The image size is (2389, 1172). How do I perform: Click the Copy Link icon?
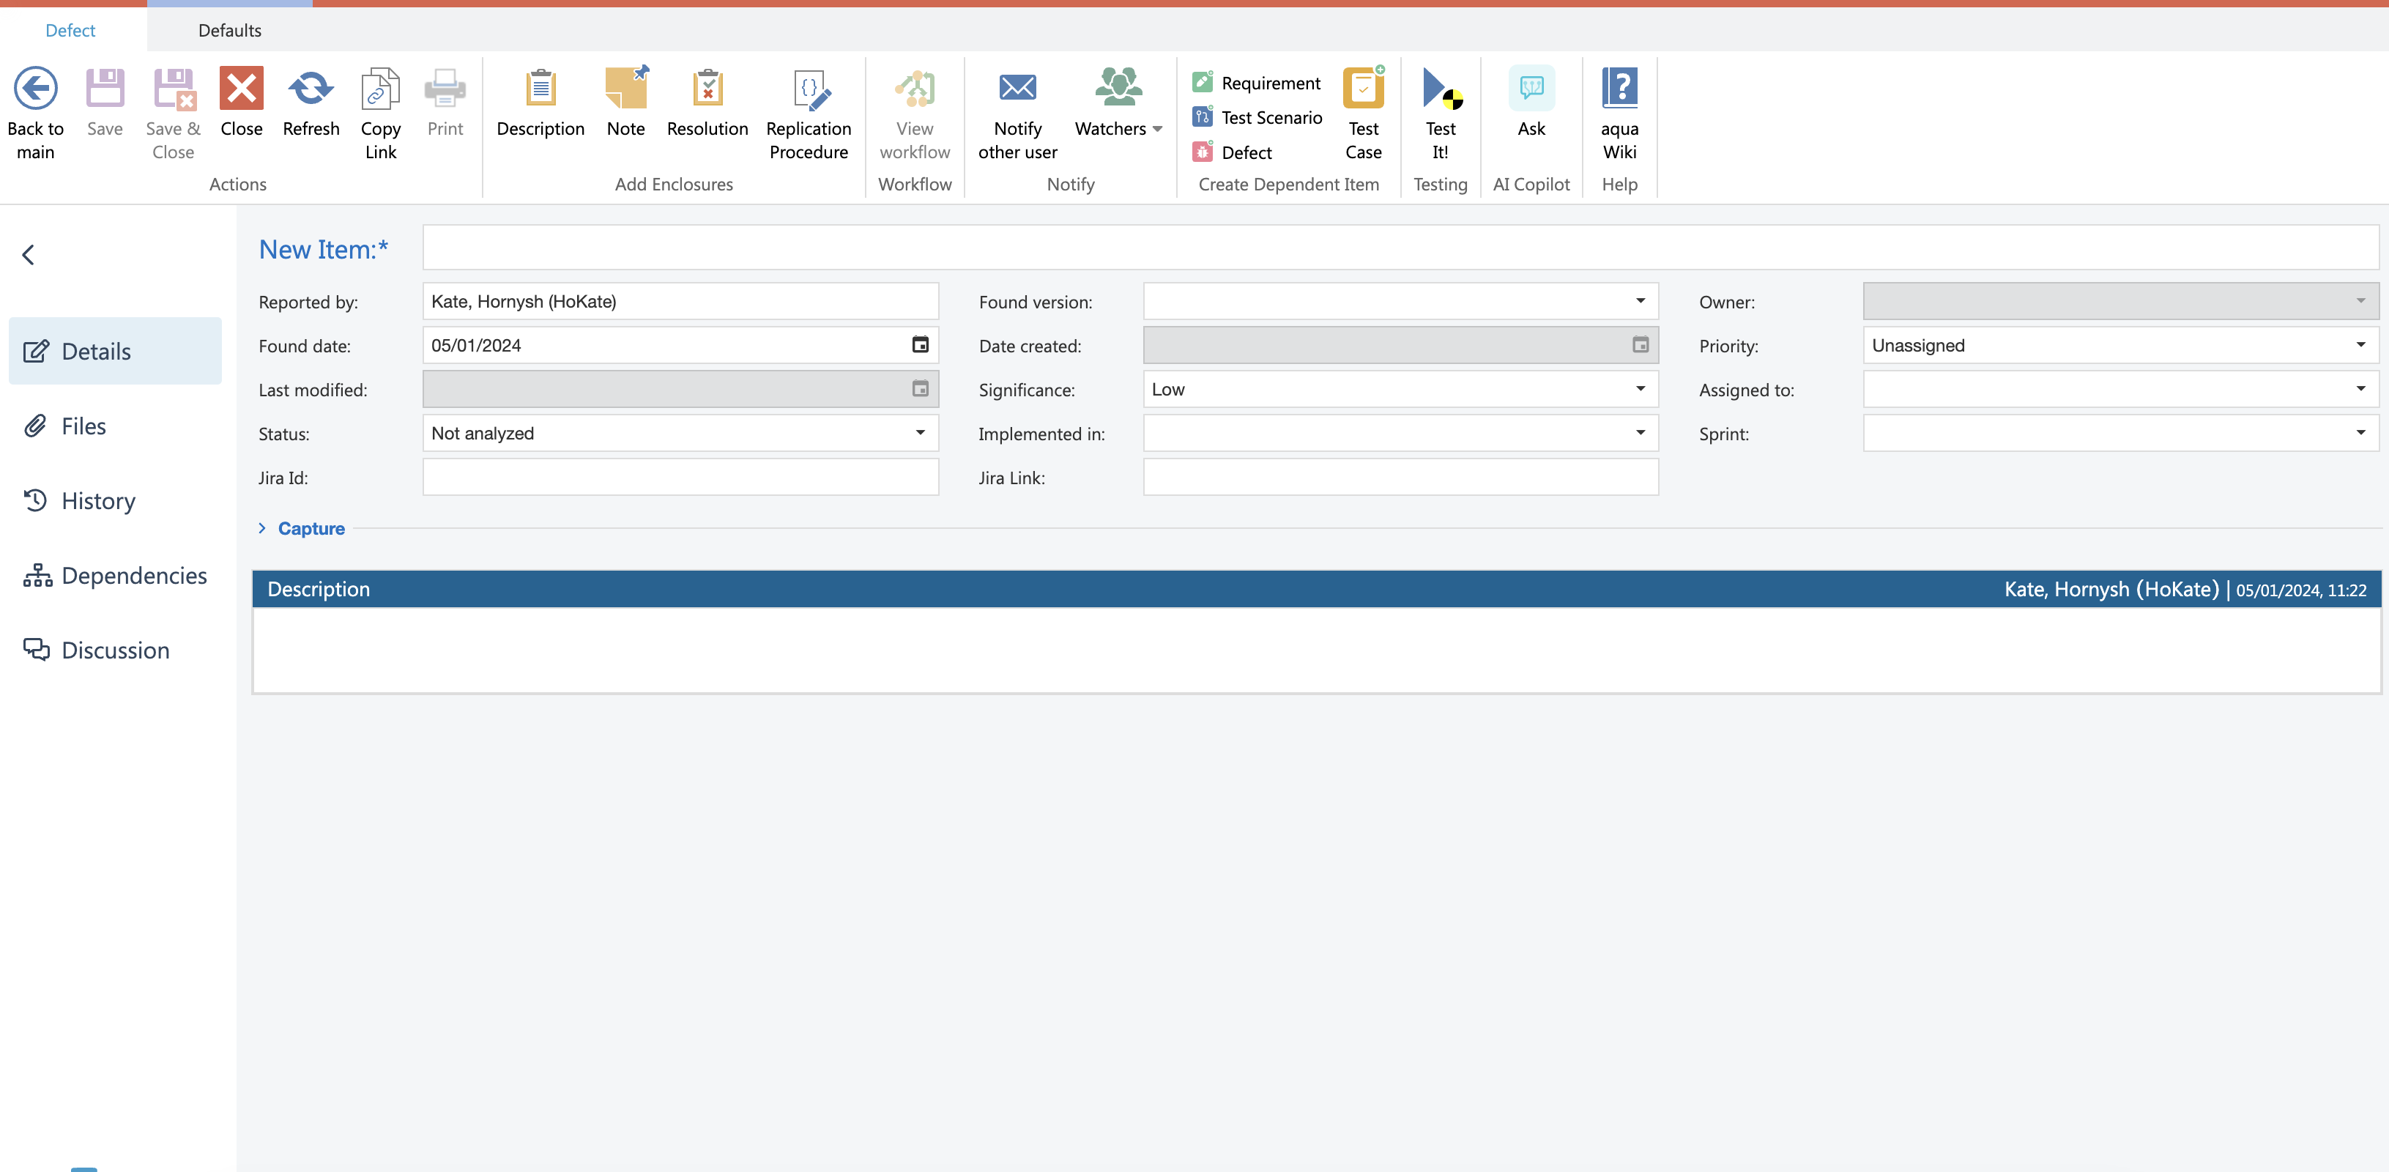[380, 89]
